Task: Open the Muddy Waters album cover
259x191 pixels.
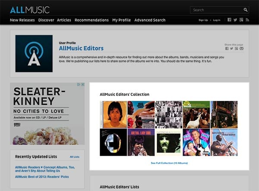Action: (224, 142)
